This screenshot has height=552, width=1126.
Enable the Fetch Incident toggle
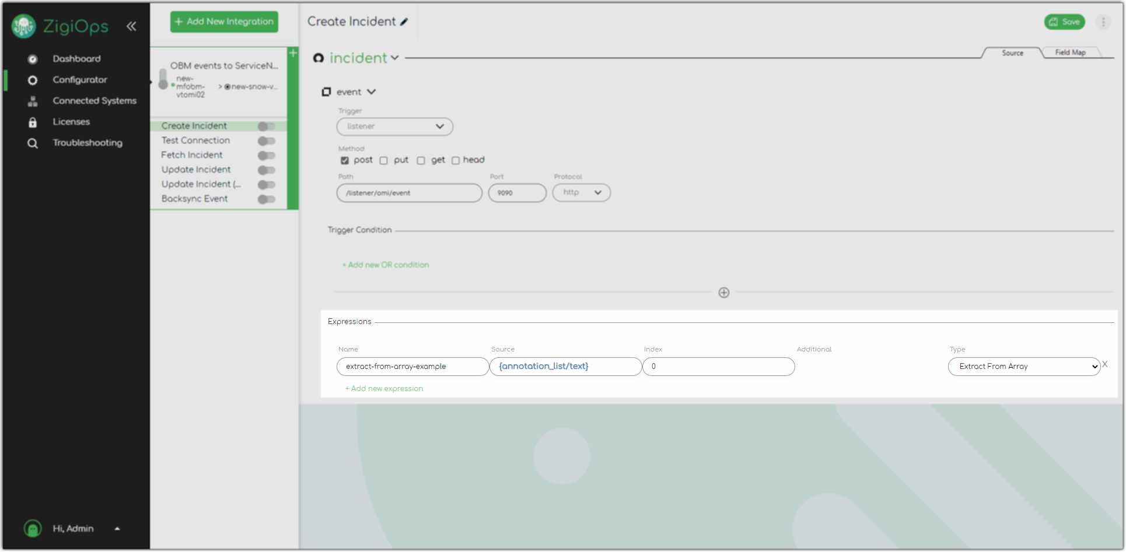click(x=266, y=156)
